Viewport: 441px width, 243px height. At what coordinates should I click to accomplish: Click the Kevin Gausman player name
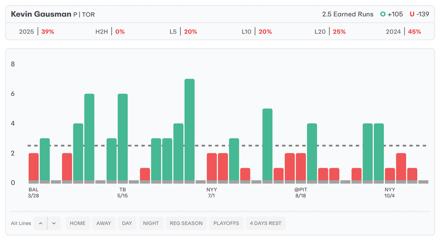(x=41, y=14)
